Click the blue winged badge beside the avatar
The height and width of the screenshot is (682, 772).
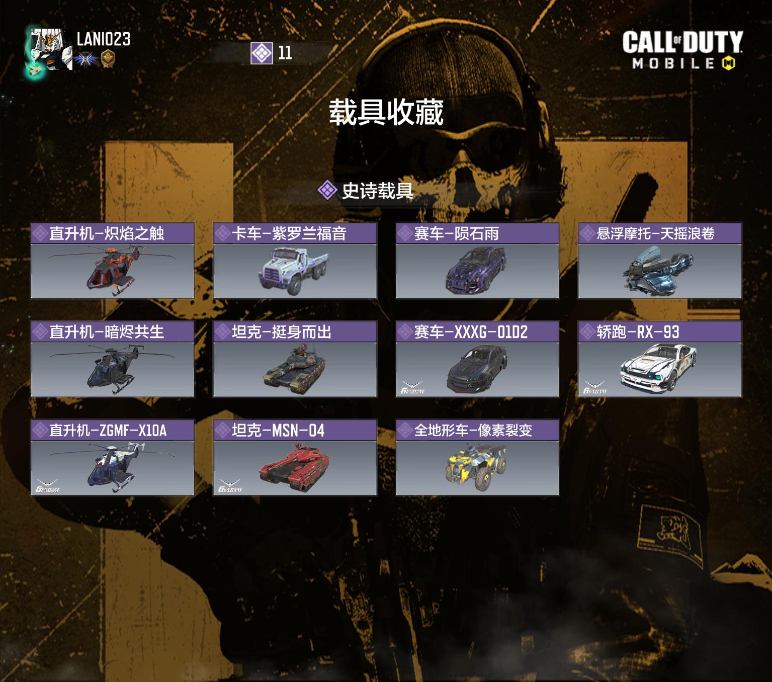pos(86,59)
